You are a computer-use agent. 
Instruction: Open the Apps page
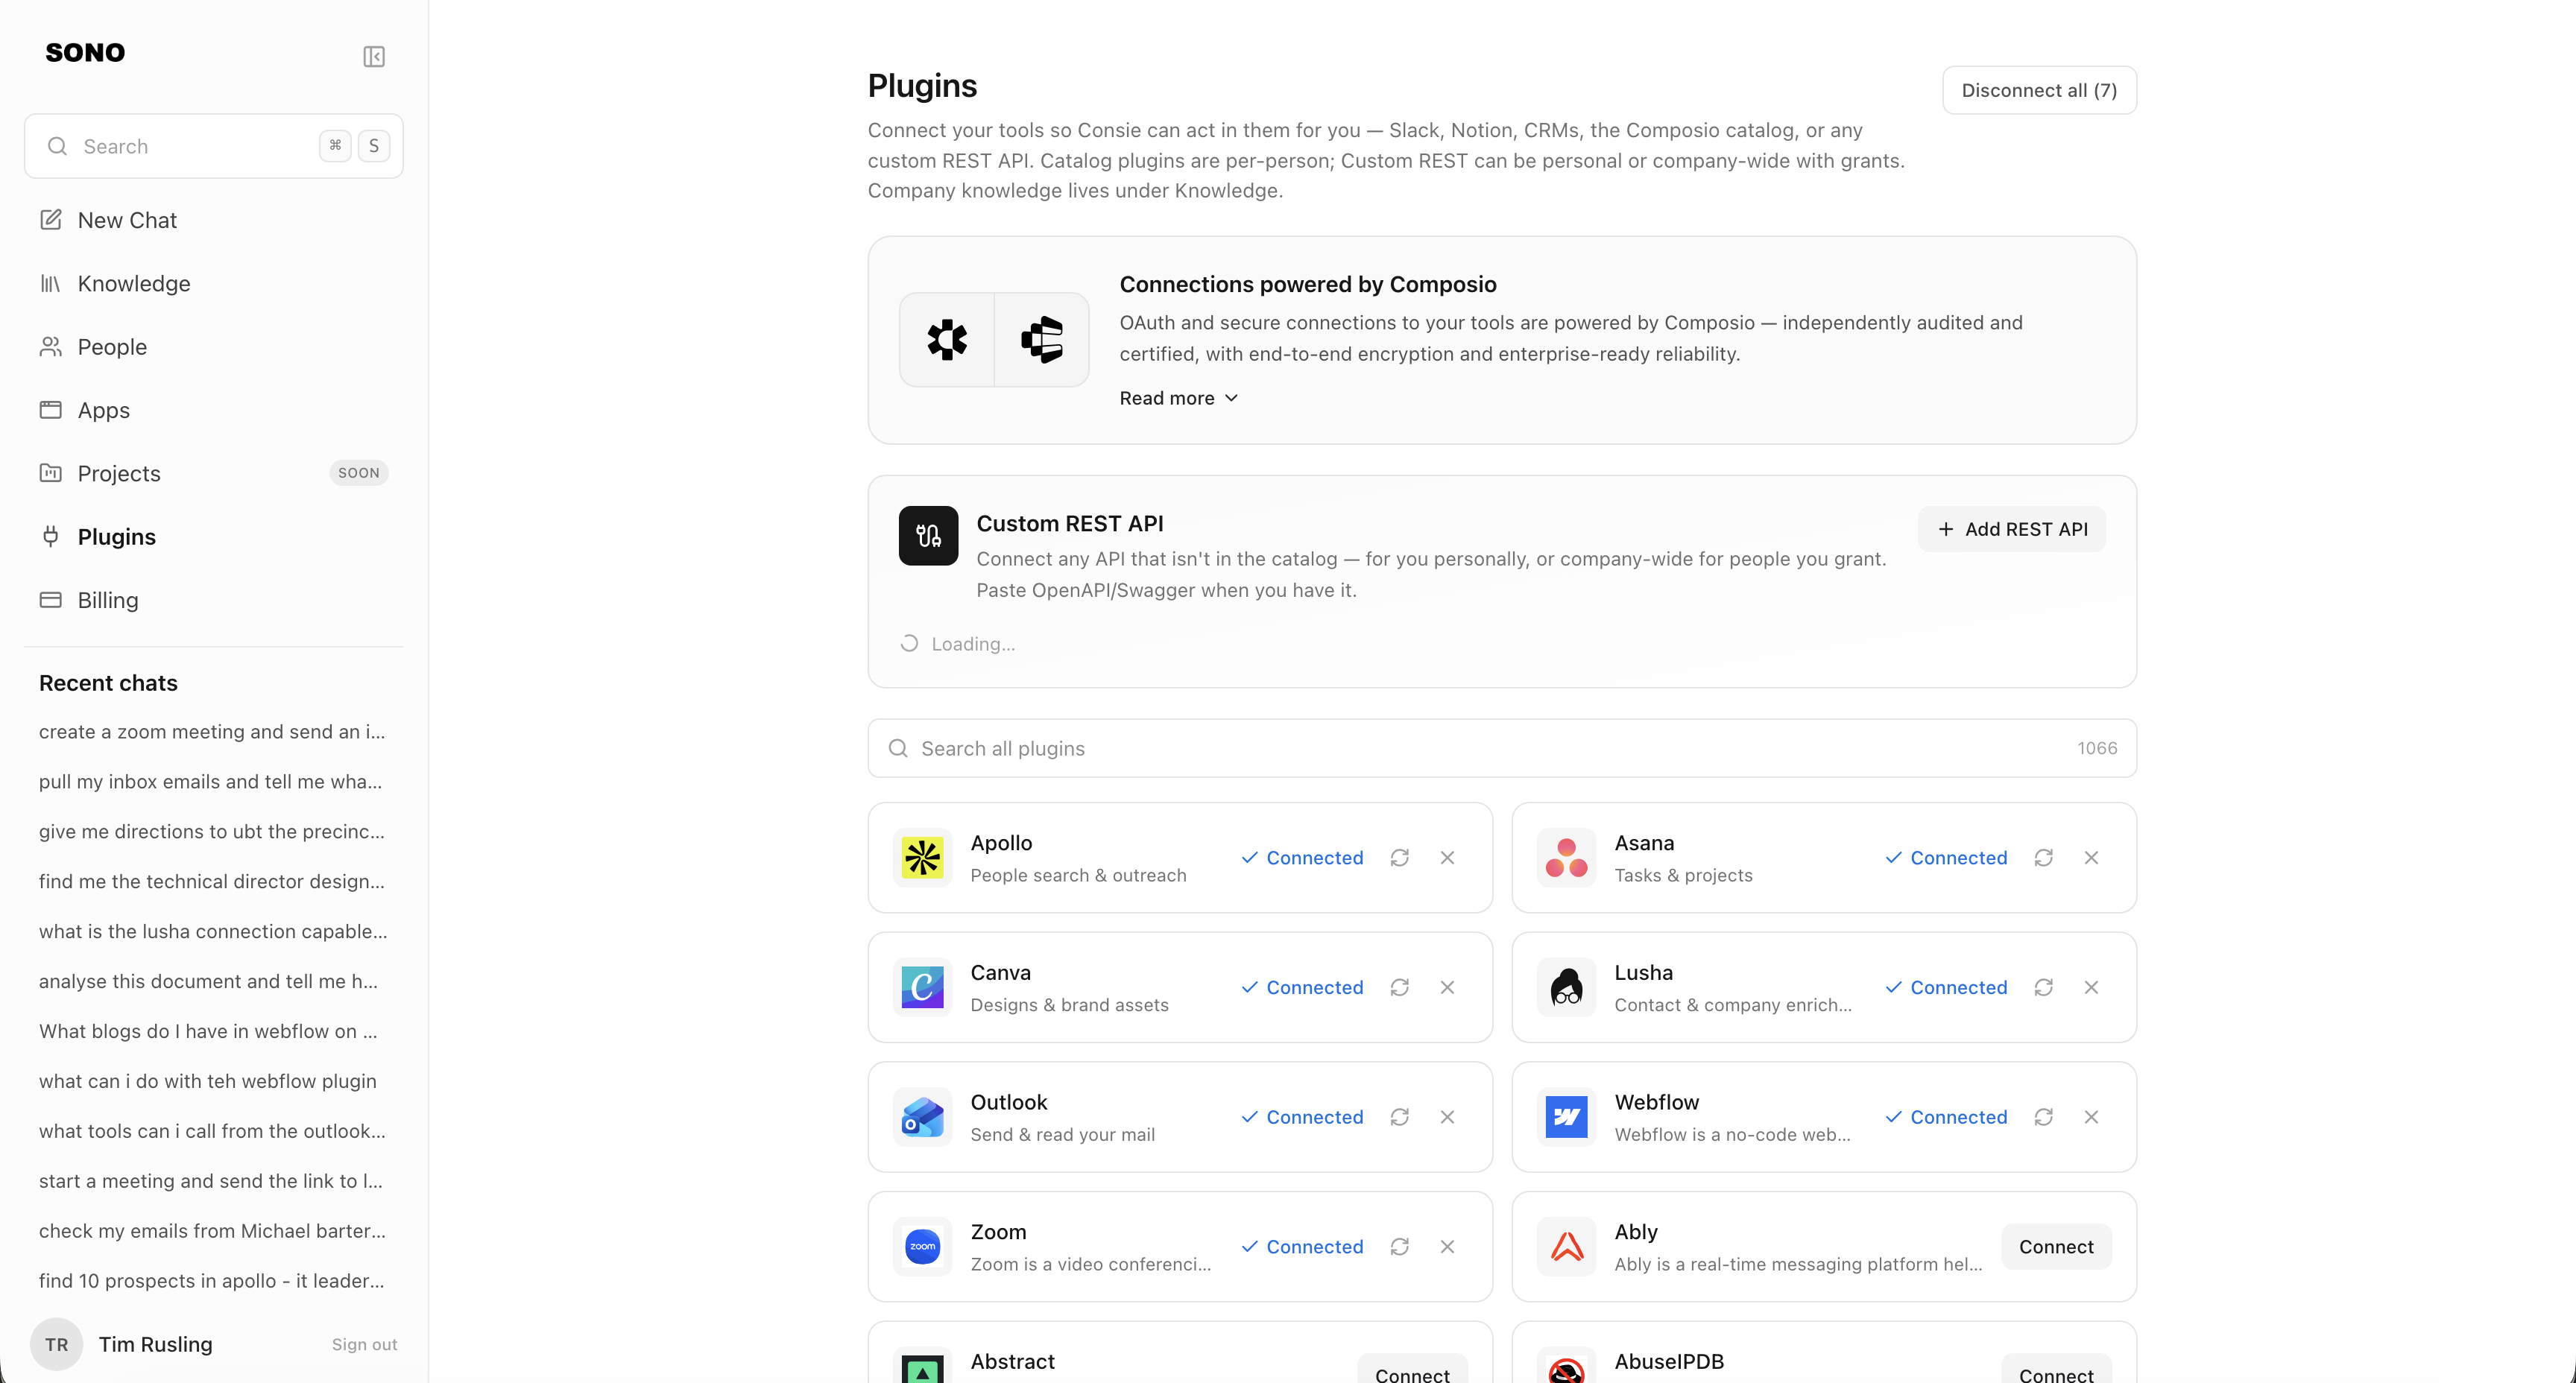pyautogui.click(x=213, y=410)
